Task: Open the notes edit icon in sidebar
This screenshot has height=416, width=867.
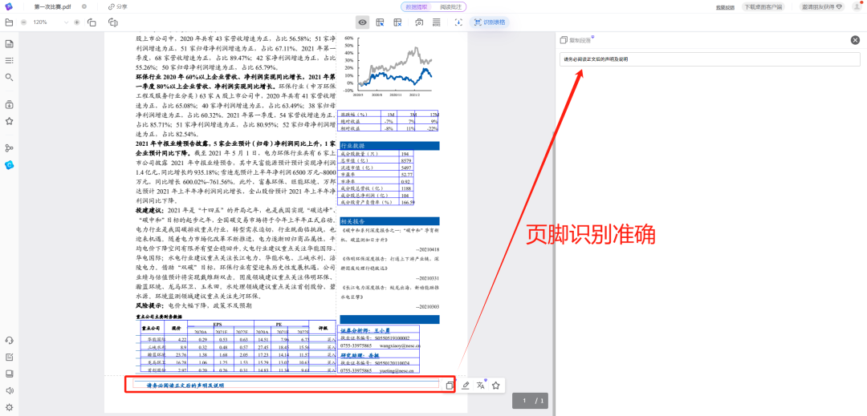Action: [9, 357]
